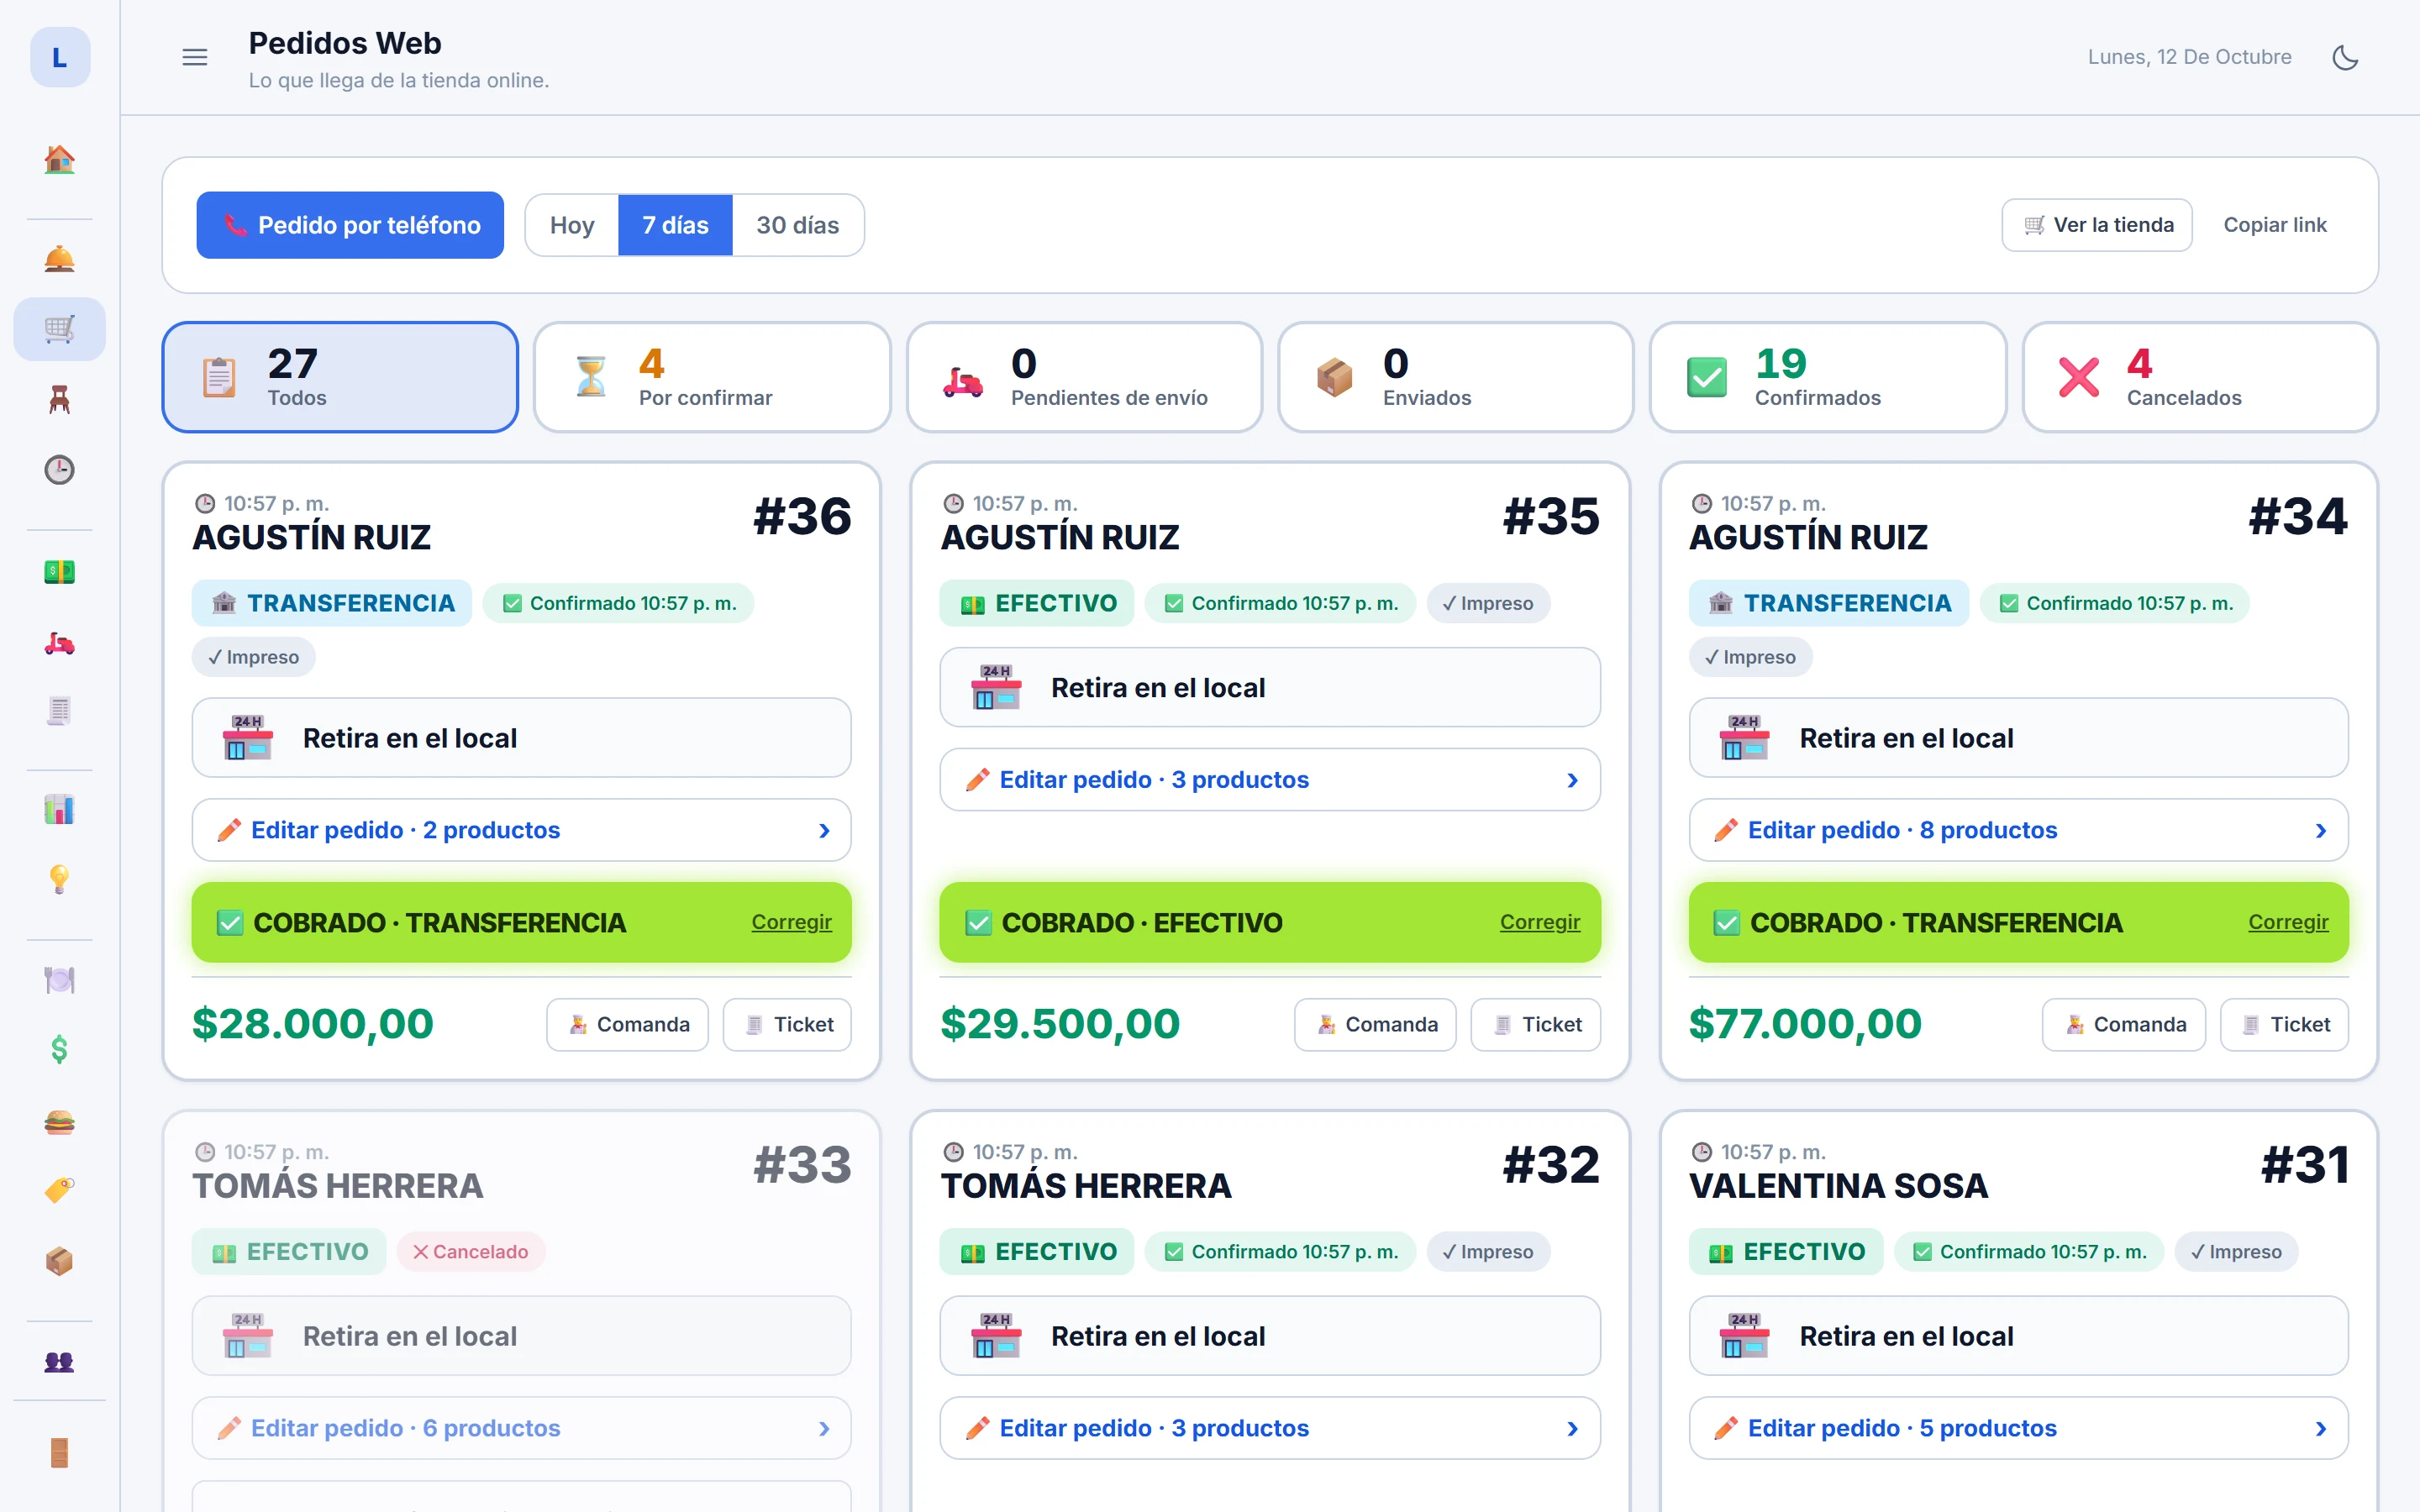Image resolution: width=2420 pixels, height=1512 pixels.
Task: Open the users people sidebar icon
Action: (x=59, y=1361)
